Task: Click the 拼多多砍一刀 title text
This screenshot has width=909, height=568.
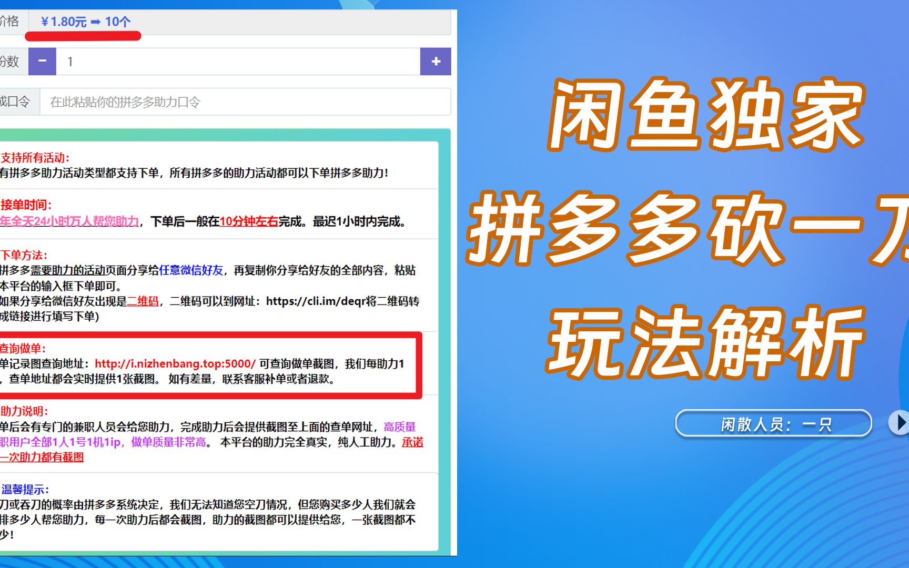Action: 688,228
